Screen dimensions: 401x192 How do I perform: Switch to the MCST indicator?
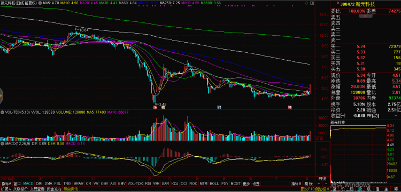[235, 183]
